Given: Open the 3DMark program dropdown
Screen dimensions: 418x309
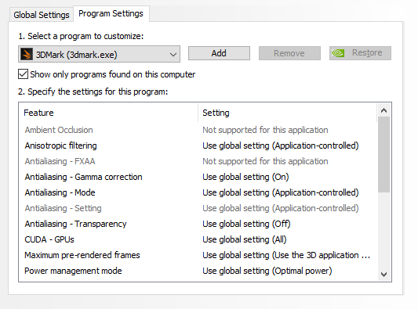Looking at the screenshot, I should (99, 54).
